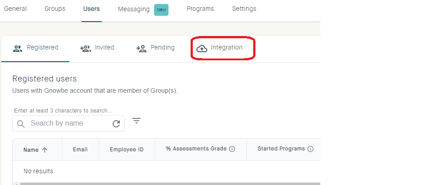
Task: Click the refresh icon in search box
Action: 116,124
